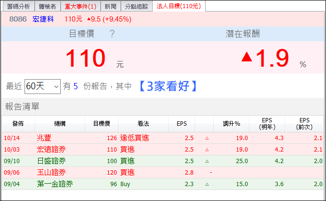326x201 pixels.
Task: Click the target price 120 cell
Action: 112,172
